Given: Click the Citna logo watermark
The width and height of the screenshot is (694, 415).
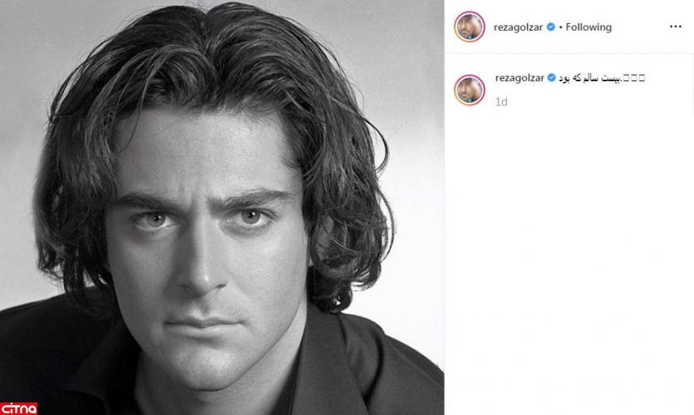Looking at the screenshot, I should tap(18, 408).
